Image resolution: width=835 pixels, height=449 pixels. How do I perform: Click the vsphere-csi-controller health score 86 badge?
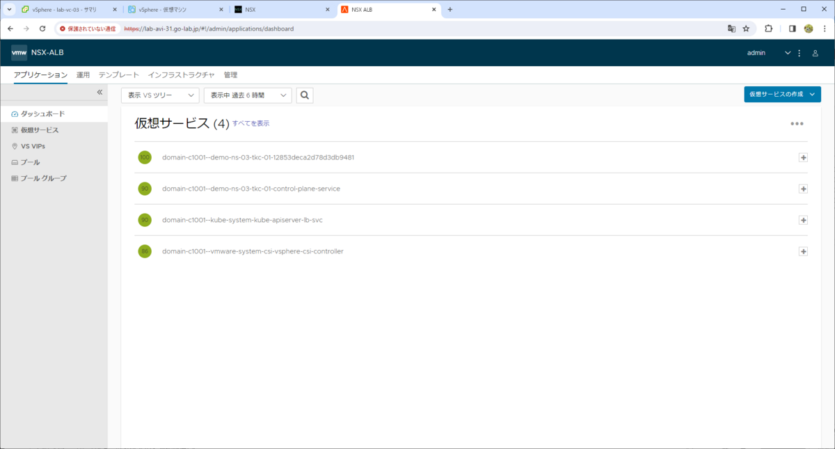145,251
